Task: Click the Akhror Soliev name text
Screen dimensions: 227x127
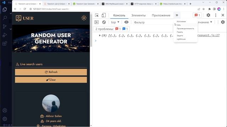Action: pos(54,116)
